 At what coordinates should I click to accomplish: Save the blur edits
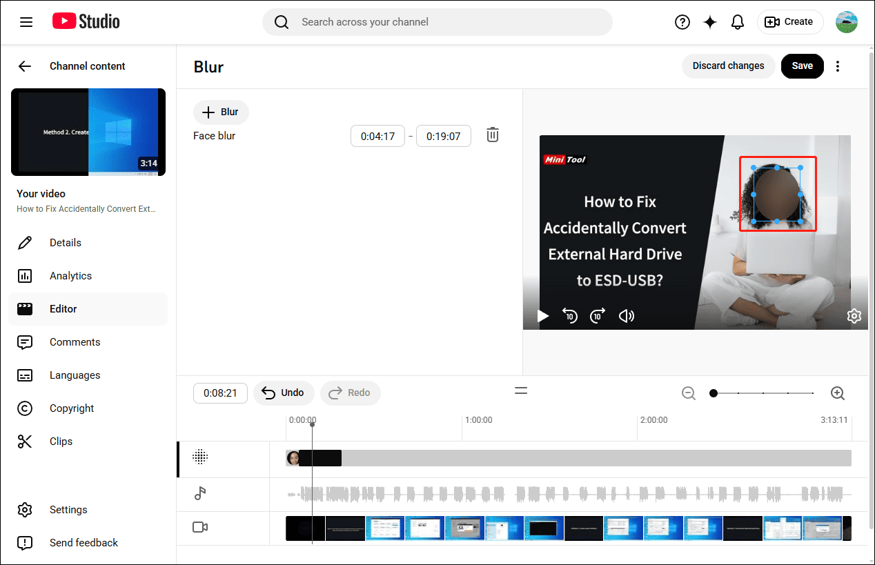click(x=802, y=66)
